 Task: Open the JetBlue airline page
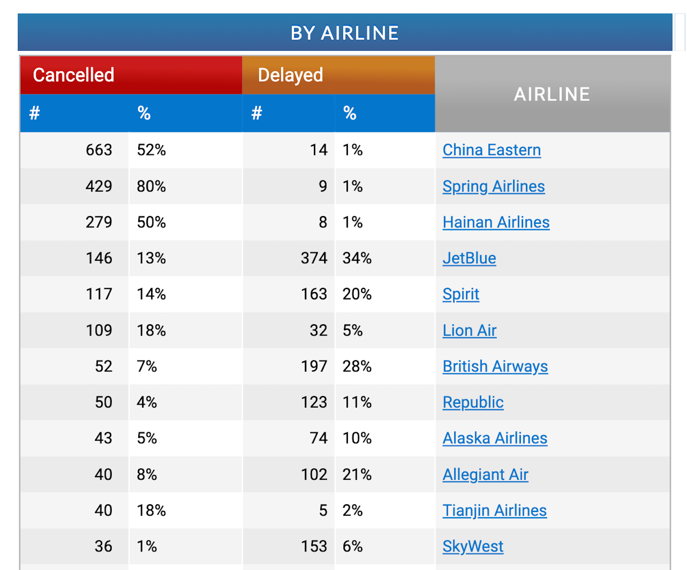coord(469,258)
